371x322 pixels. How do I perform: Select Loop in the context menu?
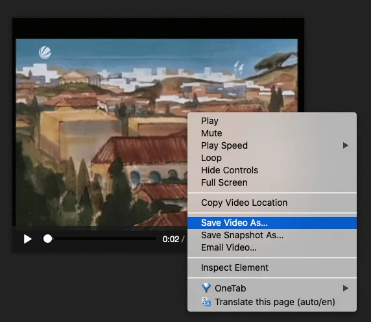(272, 158)
